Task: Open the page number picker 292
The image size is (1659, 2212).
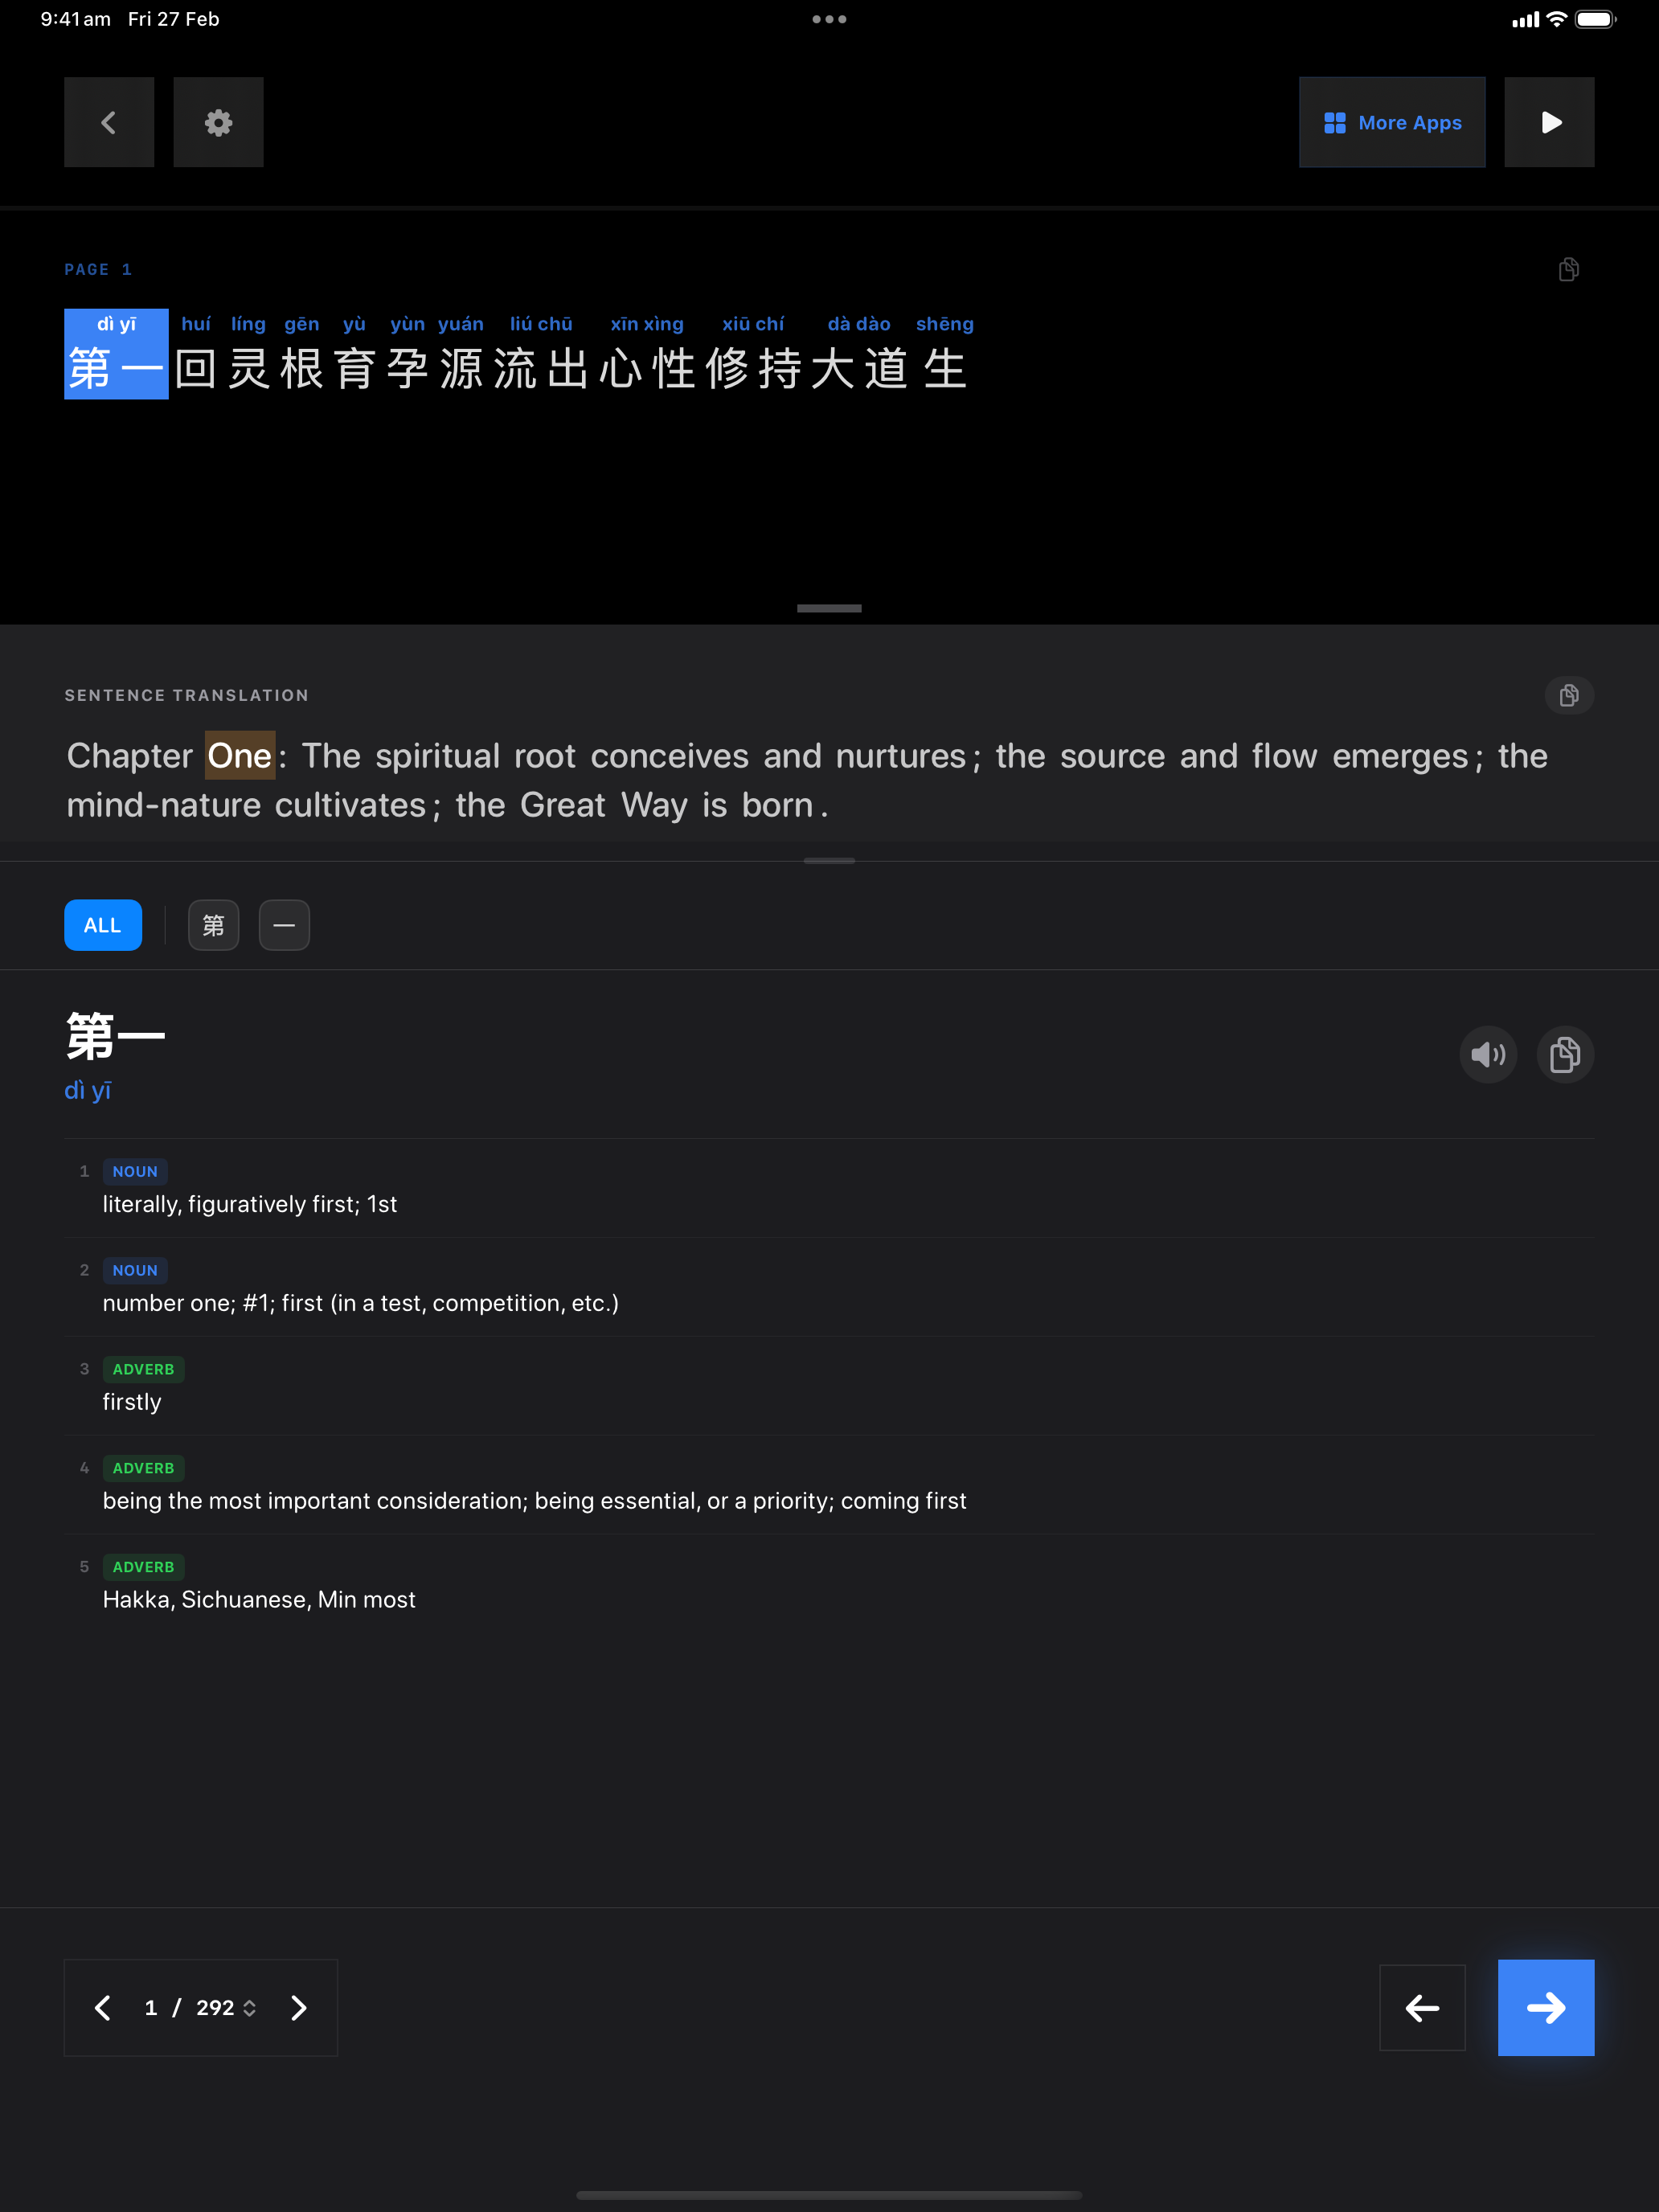Action: pyautogui.click(x=226, y=2008)
